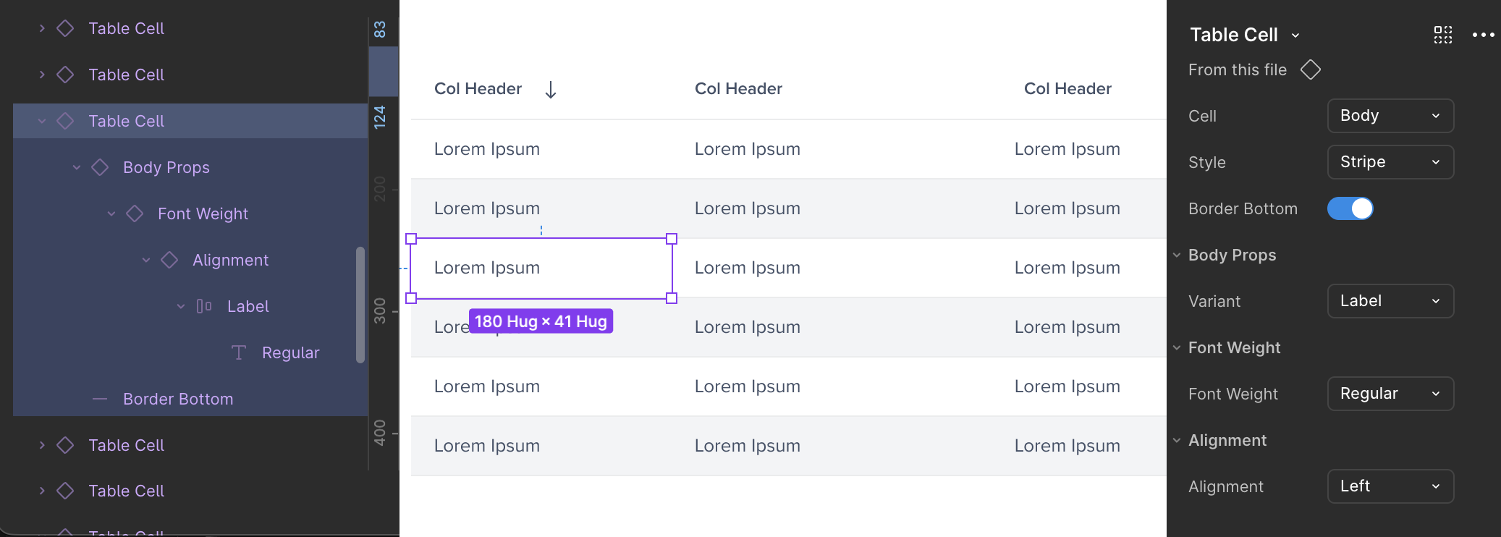The image size is (1501, 537).
Task: Open the component properties grid icon
Action: [1443, 35]
